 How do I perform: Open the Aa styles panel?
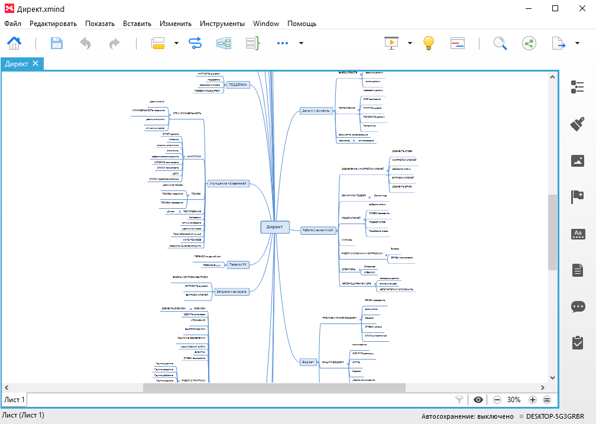coord(578,234)
